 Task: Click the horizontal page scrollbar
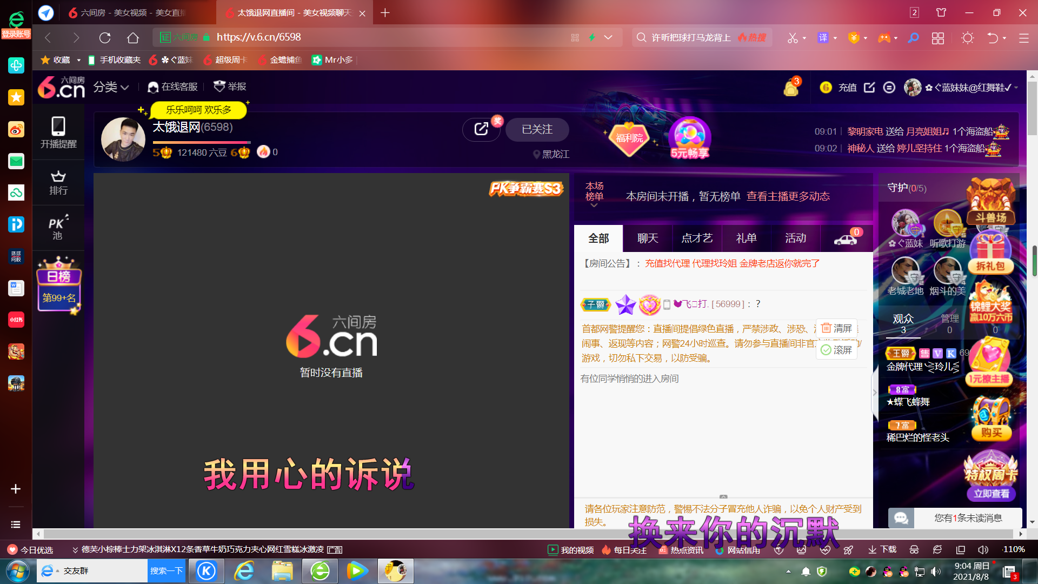[529, 534]
